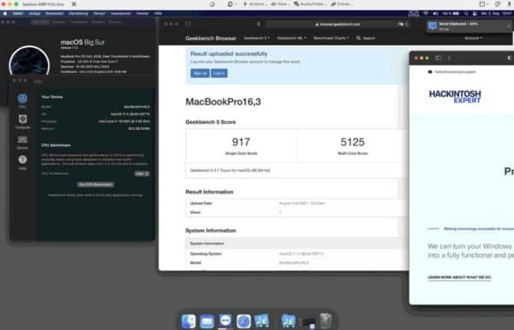
Task: Expand Geekbench ML navigation dropdown
Action: coord(292,38)
